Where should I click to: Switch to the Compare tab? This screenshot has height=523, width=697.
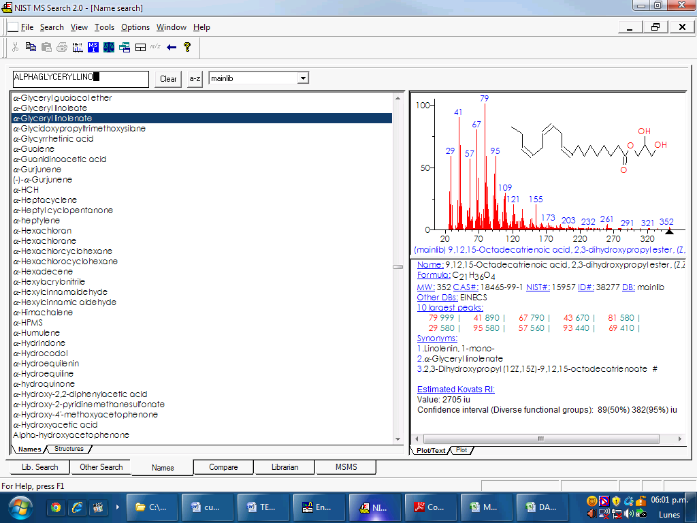(223, 467)
